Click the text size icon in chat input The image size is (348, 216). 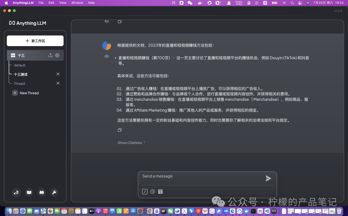tap(160, 192)
